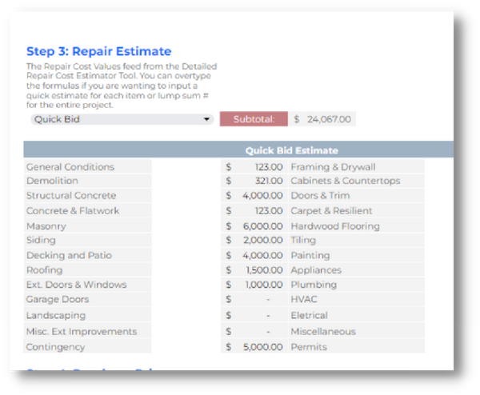Click the 1,500.00 amount cell
480x395 pixels.
pos(254,270)
